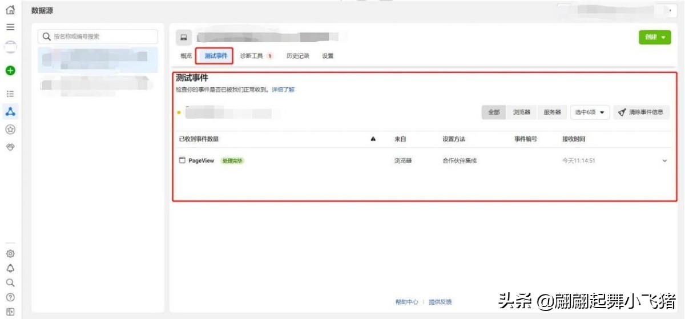Select the second blurred data source item

click(98, 84)
